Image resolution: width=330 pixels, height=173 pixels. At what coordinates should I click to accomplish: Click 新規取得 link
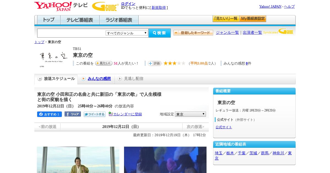click(x=159, y=8)
